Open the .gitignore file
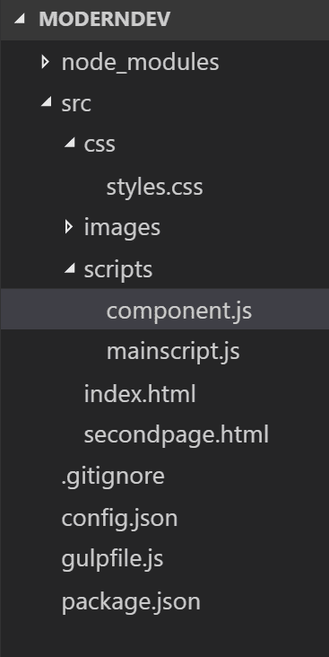This screenshot has width=329, height=657. coord(113,477)
